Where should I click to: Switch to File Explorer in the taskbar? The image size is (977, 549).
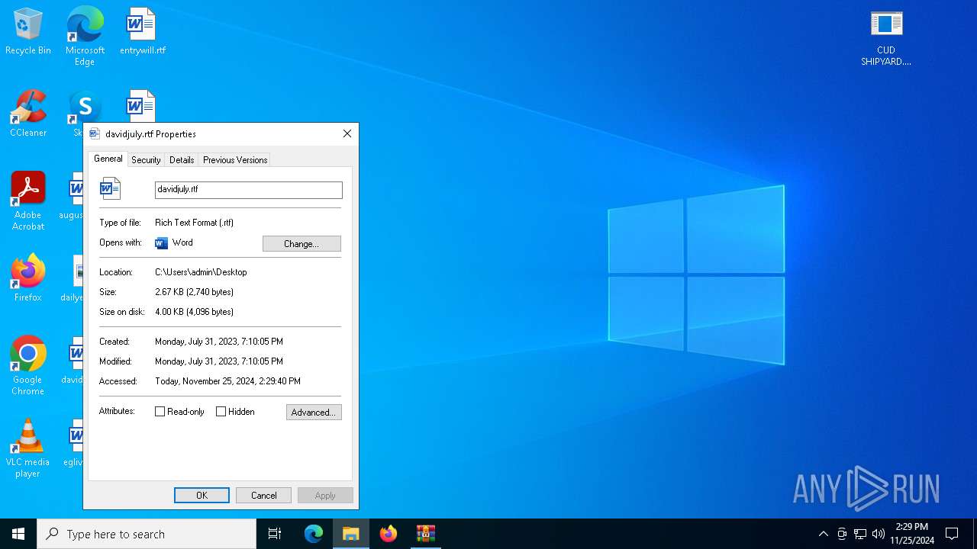click(x=351, y=534)
